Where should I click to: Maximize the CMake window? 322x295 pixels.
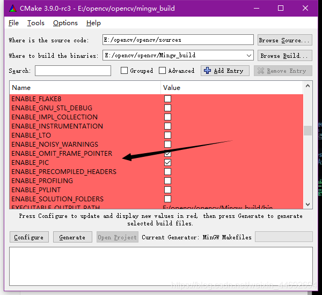point(281,9)
